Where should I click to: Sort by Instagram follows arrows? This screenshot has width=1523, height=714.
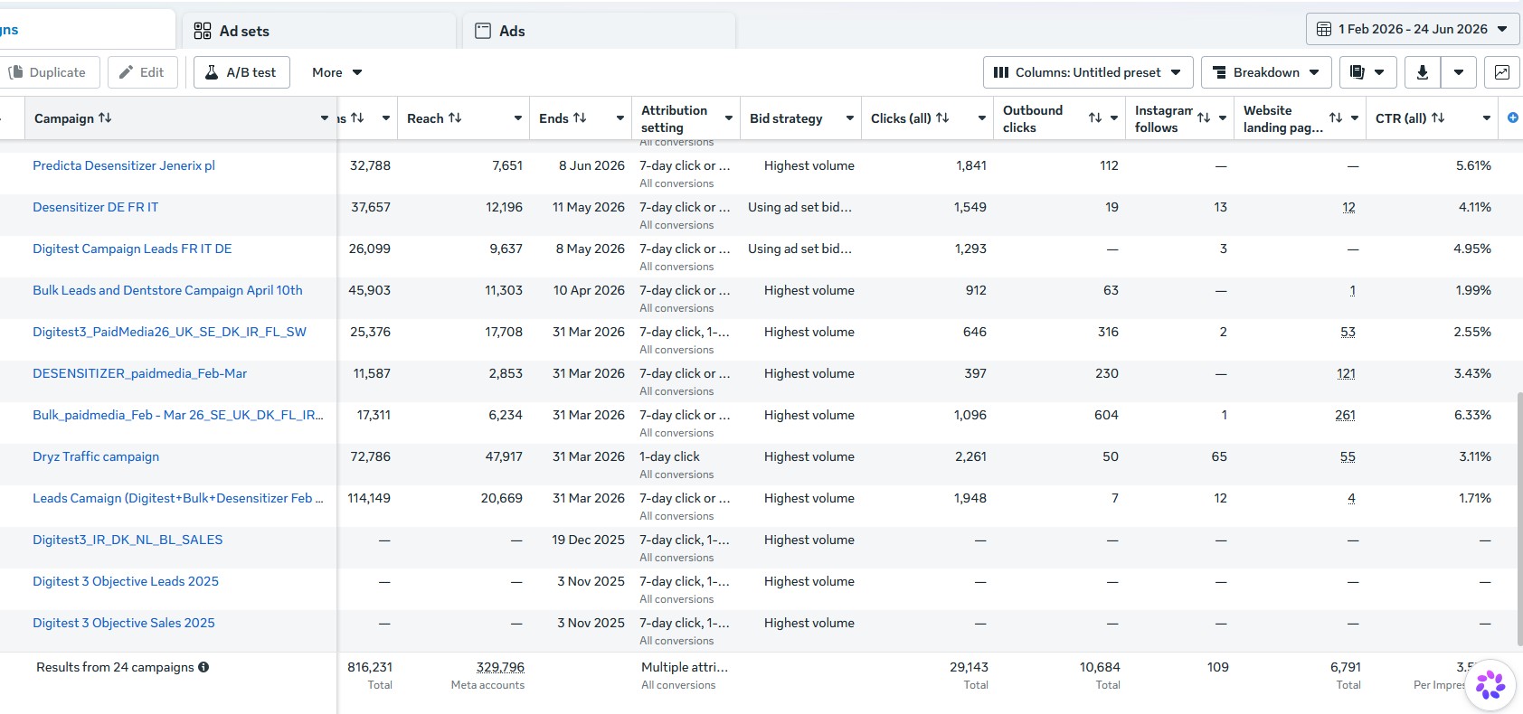[1204, 117]
